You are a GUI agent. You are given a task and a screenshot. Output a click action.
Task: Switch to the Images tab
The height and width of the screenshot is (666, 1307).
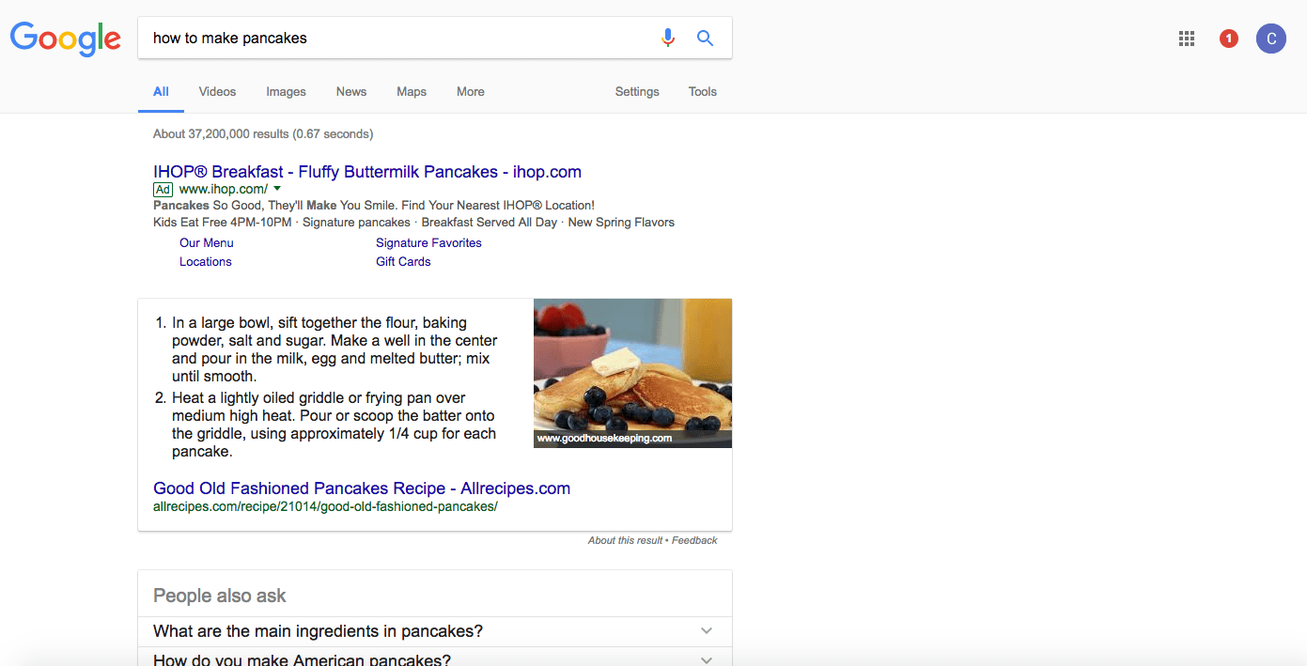point(286,92)
